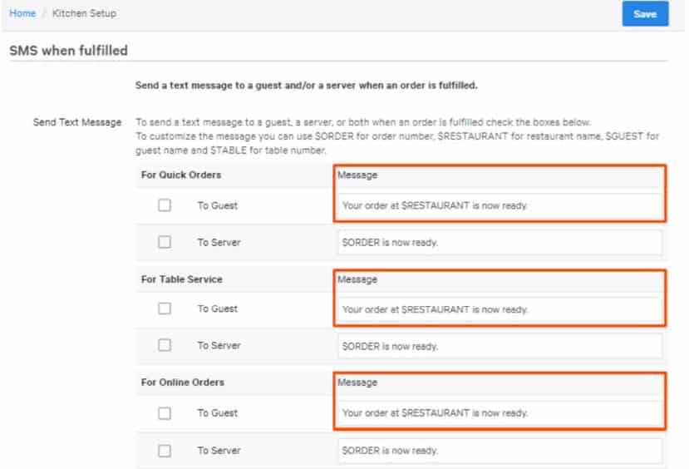Tick To Server checkbox for Quick Orders
Image resolution: width=689 pixels, height=469 pixels.
[165, 242]
